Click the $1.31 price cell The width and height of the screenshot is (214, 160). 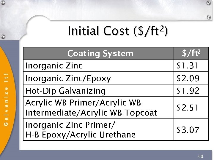coord(188,65)
